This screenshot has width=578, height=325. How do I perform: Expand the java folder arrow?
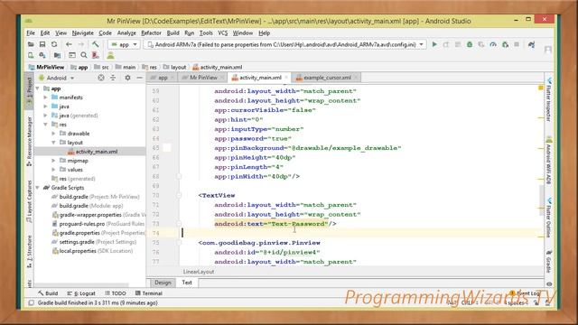[x=46, y=107]
